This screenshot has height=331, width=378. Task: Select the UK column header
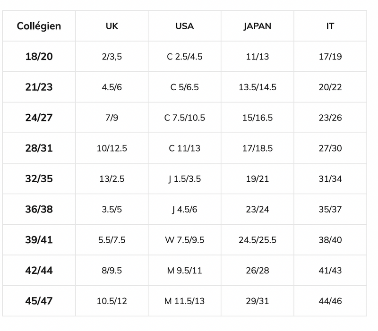coord(112,26)
